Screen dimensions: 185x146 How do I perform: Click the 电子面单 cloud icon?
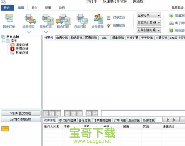click(171, 23)
